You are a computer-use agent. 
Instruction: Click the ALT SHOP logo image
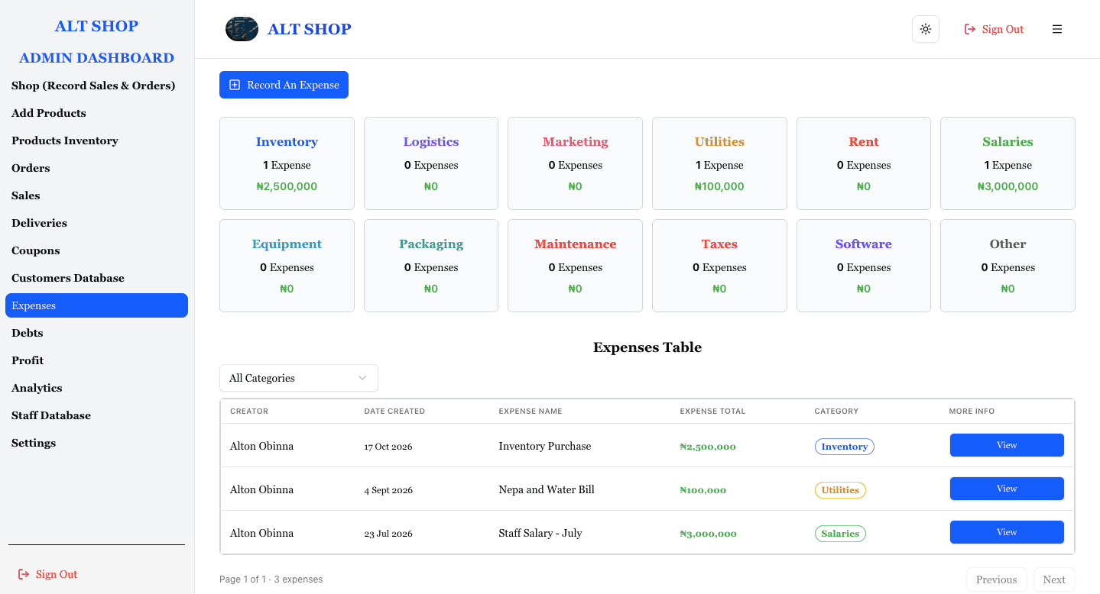[x=242, y=29]
